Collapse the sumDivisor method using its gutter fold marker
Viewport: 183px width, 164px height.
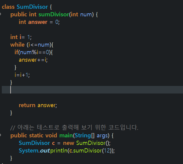click(1, 14)
